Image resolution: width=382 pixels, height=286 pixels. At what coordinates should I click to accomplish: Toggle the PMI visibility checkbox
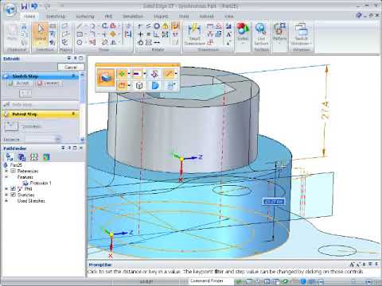click(13, 189)
